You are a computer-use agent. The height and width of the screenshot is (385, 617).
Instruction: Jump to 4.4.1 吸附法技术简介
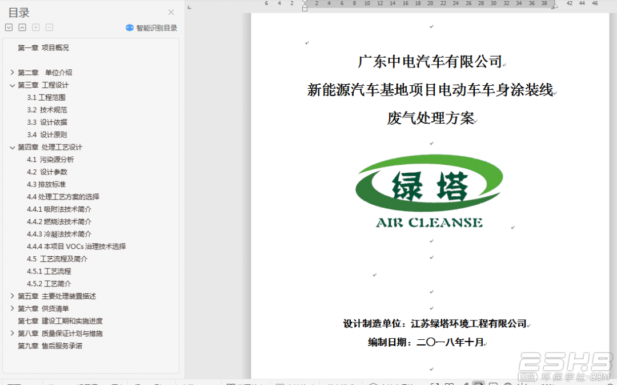[59, 209]
